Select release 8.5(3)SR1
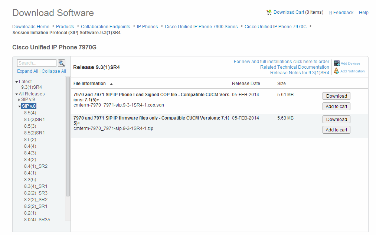Viewport: 376px width, 235px height. click(34, 120)
